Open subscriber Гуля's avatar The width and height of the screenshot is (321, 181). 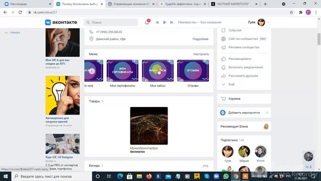(x=227, y=152)
